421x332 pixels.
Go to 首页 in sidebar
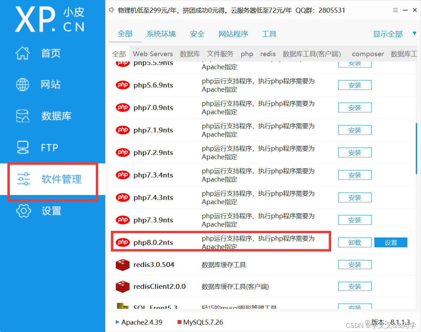click(x=51, y=53)
